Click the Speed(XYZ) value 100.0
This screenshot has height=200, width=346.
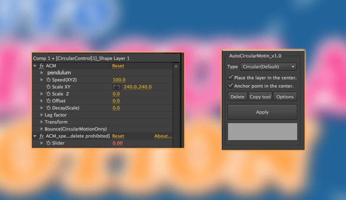pyautogui.click(x=119, y=80)
